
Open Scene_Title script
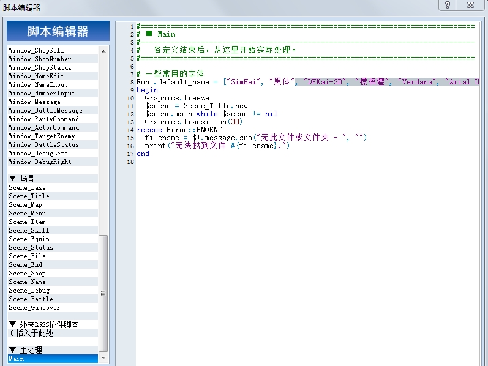[53, 196]
